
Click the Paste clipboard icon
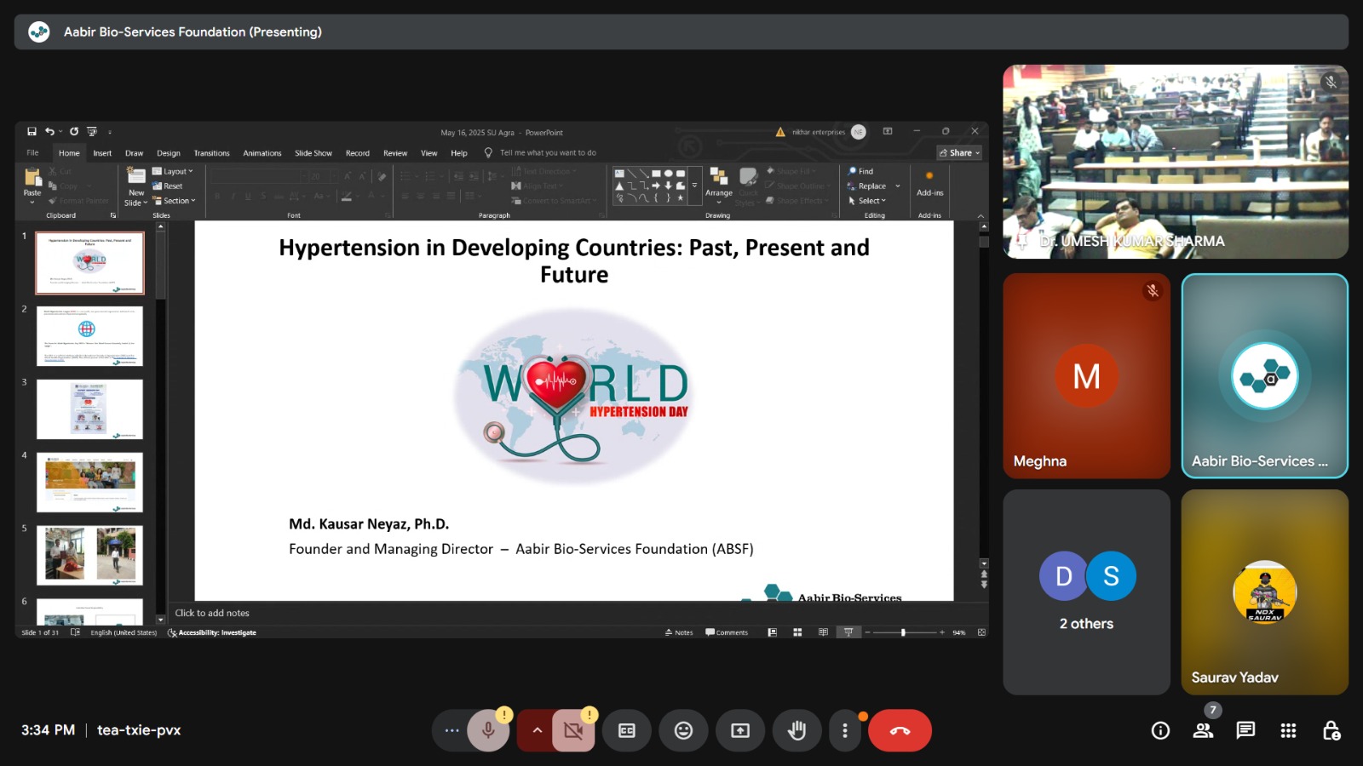[x=32, y=177]
